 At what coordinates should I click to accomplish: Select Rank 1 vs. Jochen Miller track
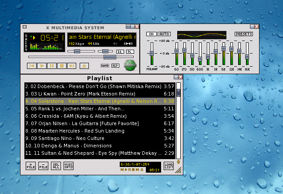100,109
